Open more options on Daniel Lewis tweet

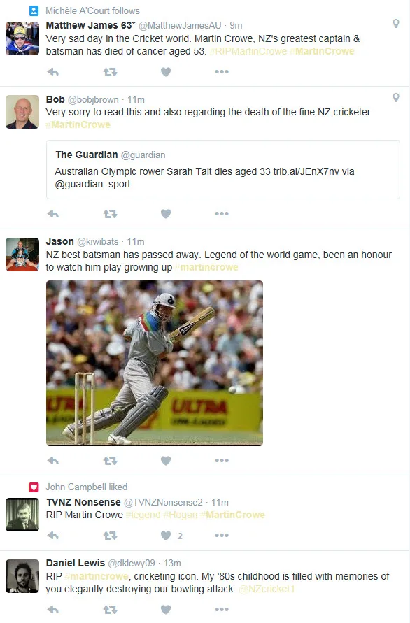click(222, 610)
